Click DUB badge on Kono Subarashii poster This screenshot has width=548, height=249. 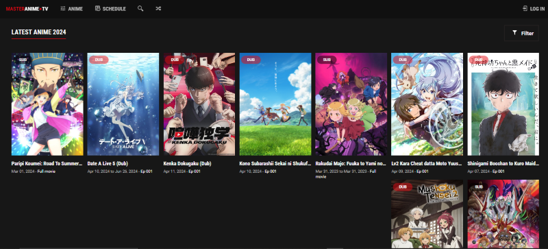coord(251,60)
